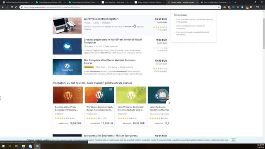This screenshot has width=265, height=149.
Task: Open the new tab plus button
Action: tap(235, 2)
